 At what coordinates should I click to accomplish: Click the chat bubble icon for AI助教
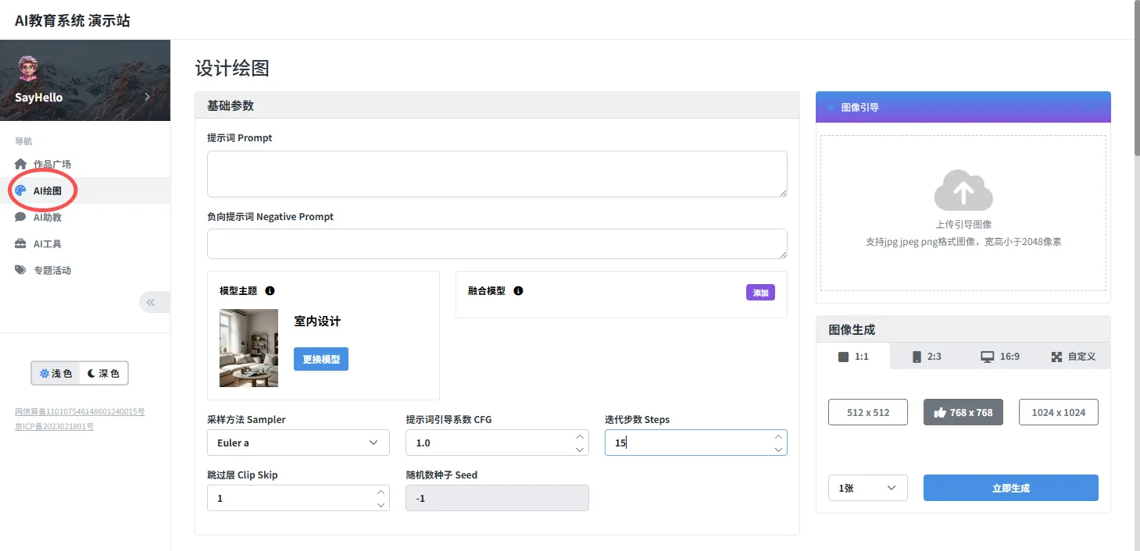tap(21, 217)
